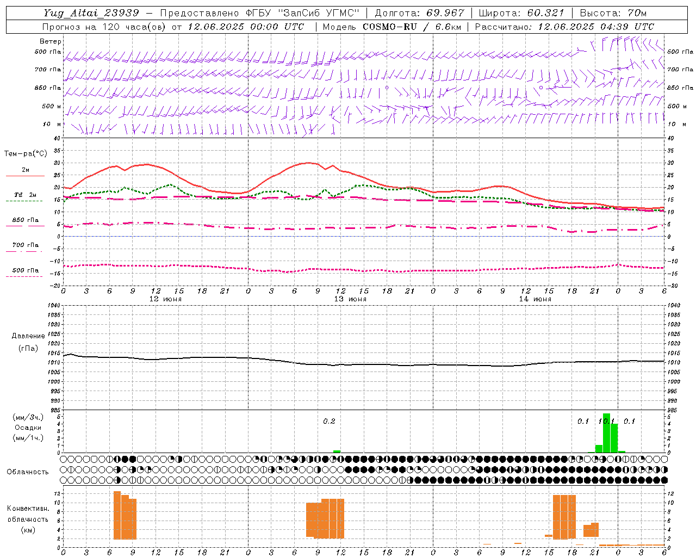
Task: Click the (мм/3ч.) precipitation unit label
Action: click(28, 417)
